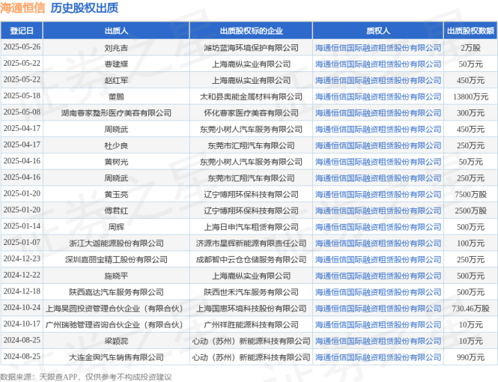Click the pledgor name 黄玉亮
The image size is (498, 382).
click(x=116, y=194)
